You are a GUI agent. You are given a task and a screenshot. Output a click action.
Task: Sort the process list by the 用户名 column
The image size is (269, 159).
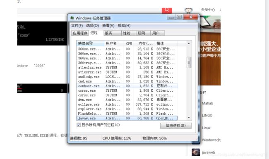click(114, 43)
